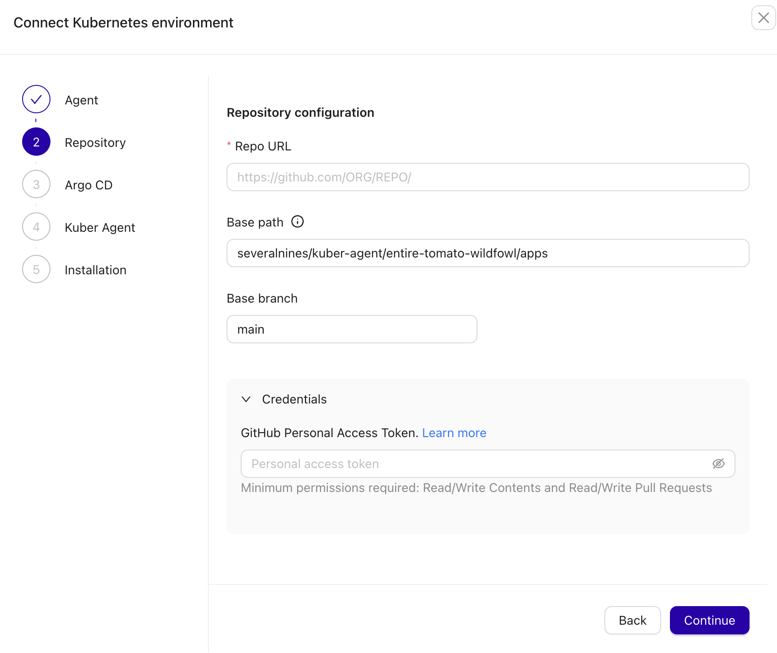Go Back to the Agent step

tap(632, 620)
